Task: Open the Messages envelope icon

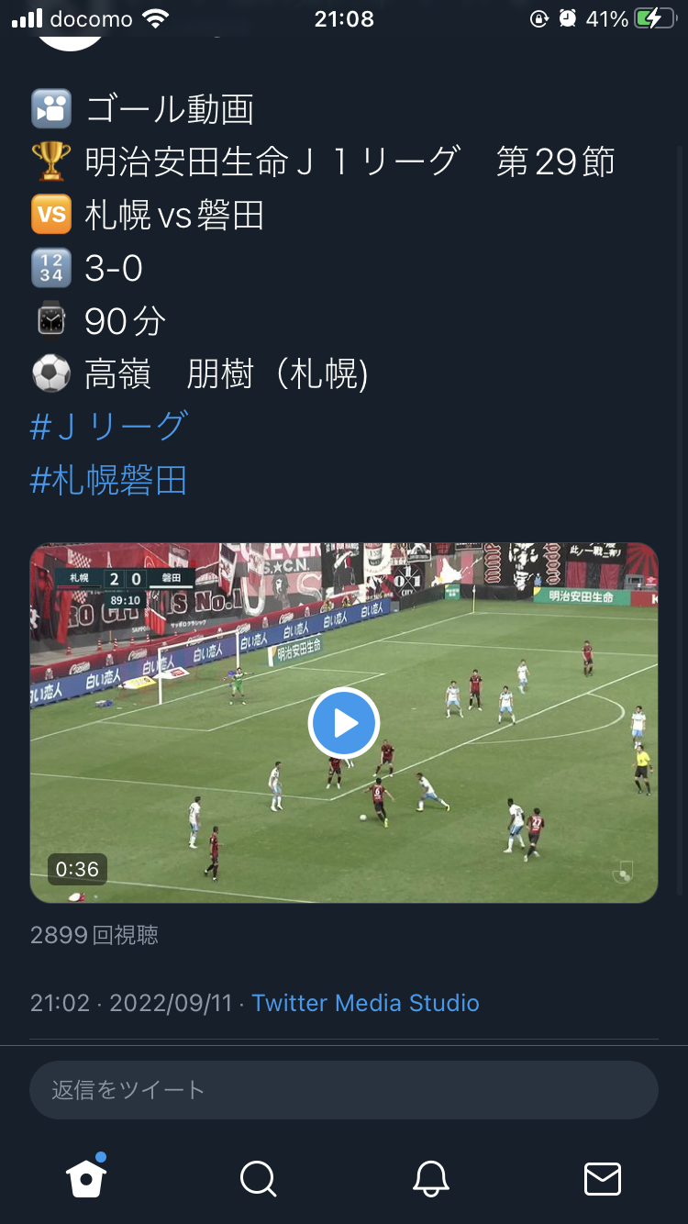Action: pos(603,1178)
